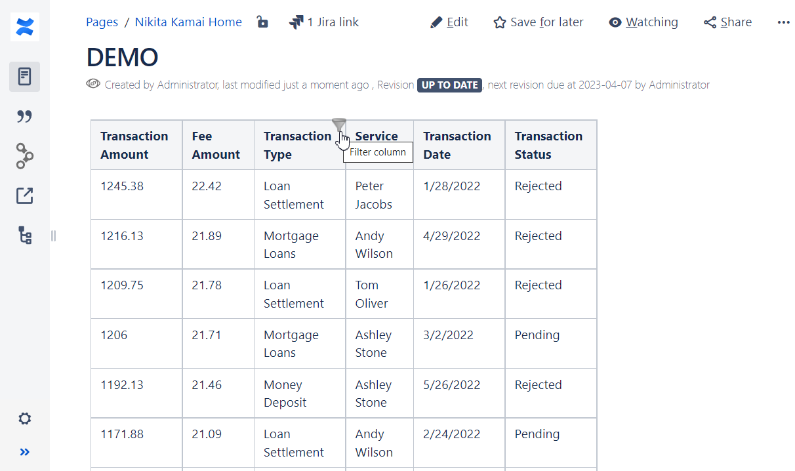Toggle page restrictions via the padlock
The width and height of the screenshot is (795, 471).
tap(262, 22)
